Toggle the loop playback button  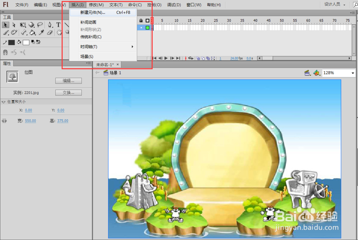point(191,58)
